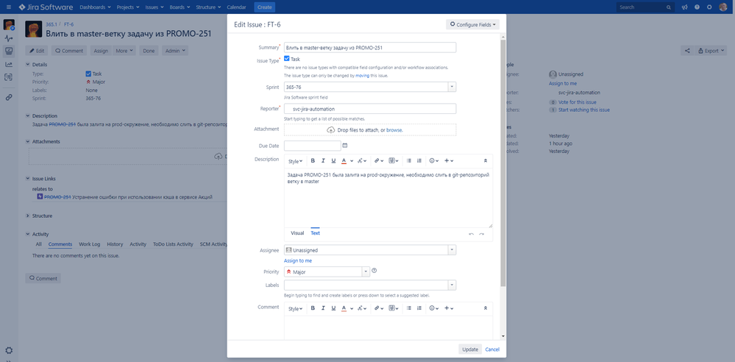735x362 pixels.
Task: Click redo arrow below Description editor
Action: [x=481, y=233]
